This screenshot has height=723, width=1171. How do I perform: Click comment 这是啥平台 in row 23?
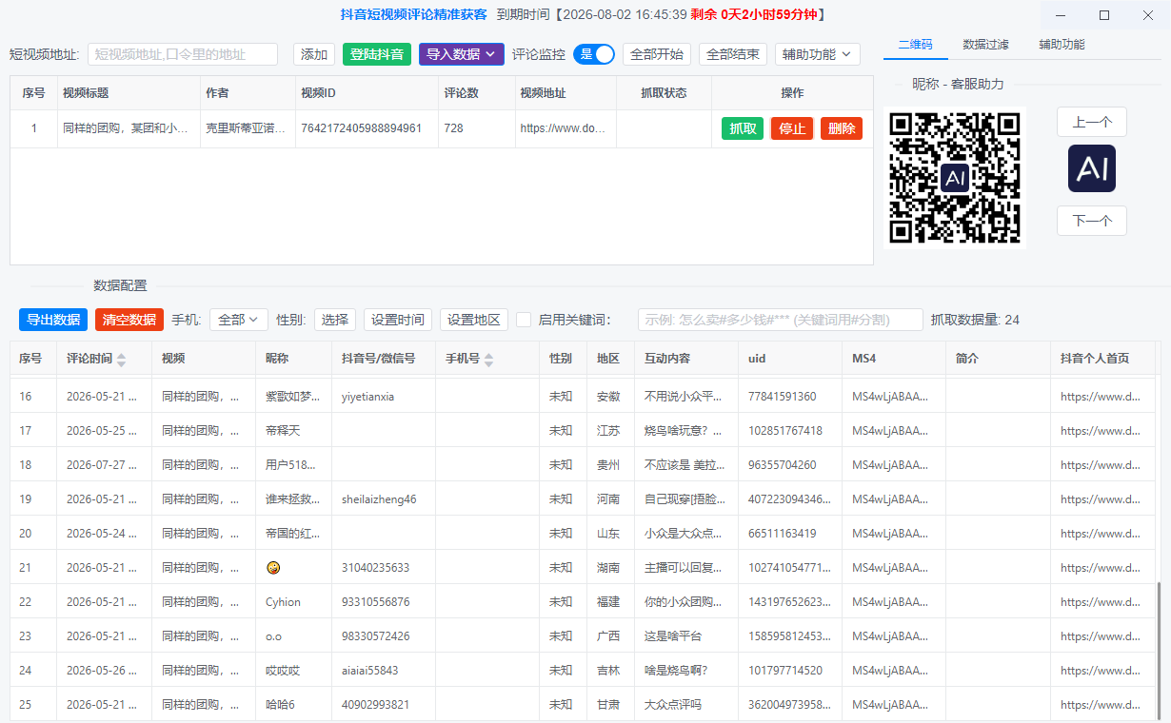point(673,636)
